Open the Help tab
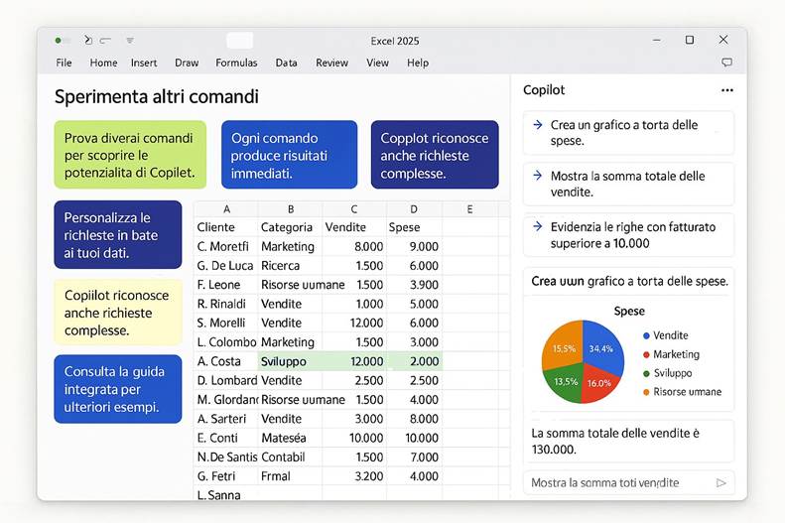The image size is (785, 523). (418, 63)
